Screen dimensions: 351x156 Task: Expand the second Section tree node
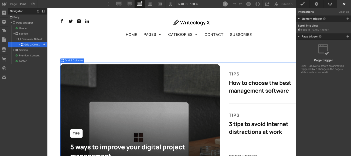click(x=14, y=50)
